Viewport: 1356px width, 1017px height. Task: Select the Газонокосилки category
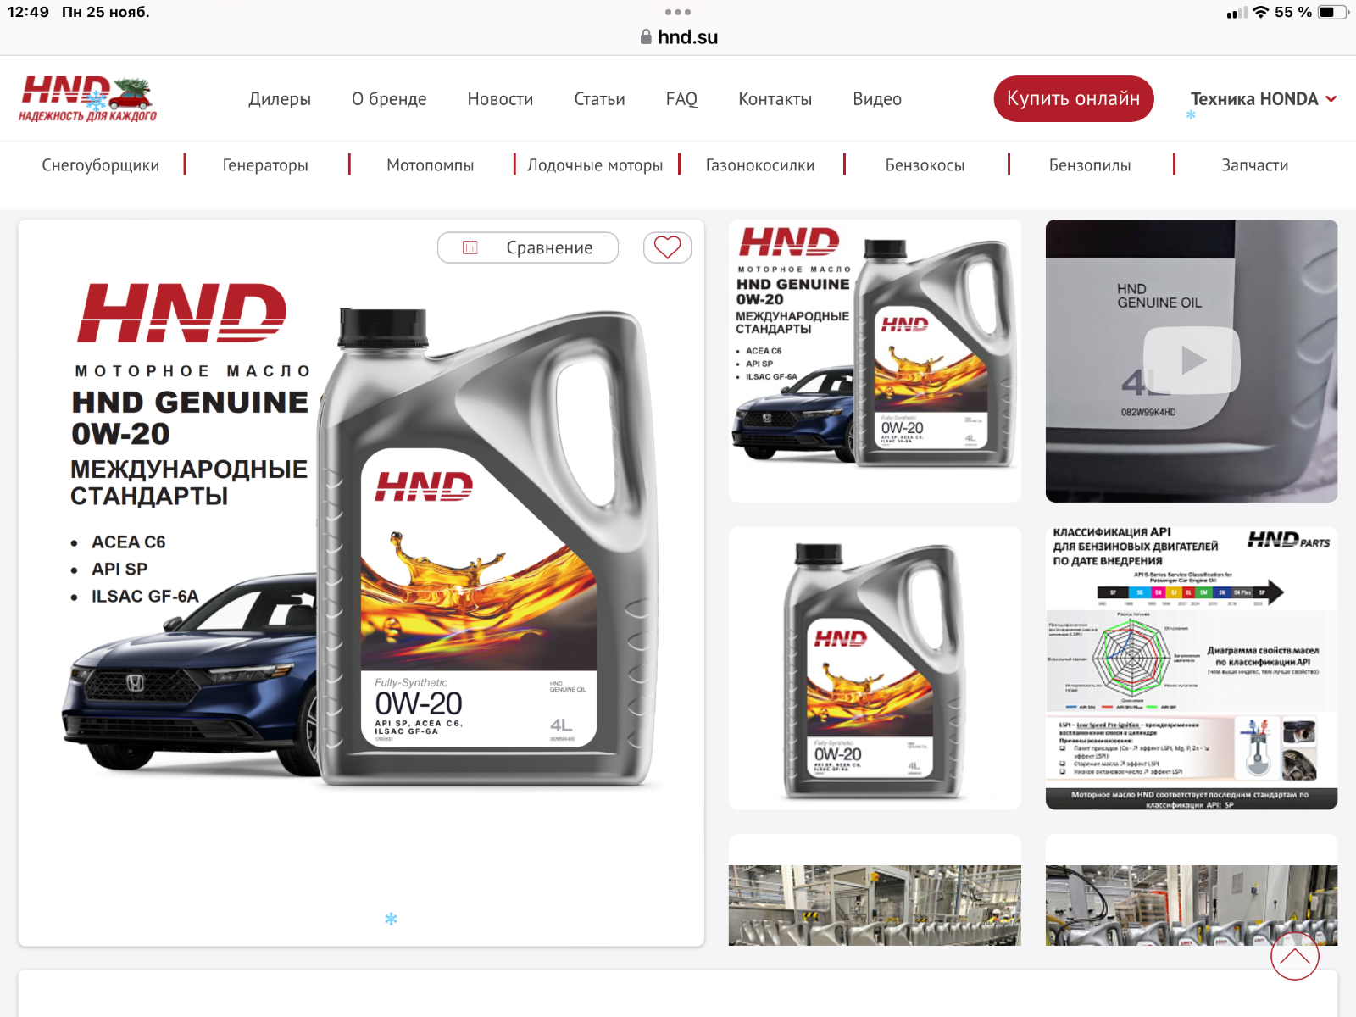[x=760, y=165]
